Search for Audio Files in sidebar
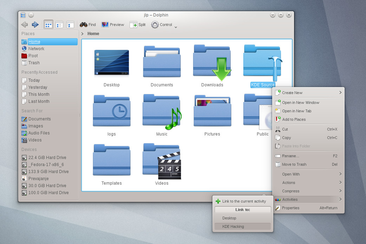This screenshot has width=366, height=244. [49, 133]
